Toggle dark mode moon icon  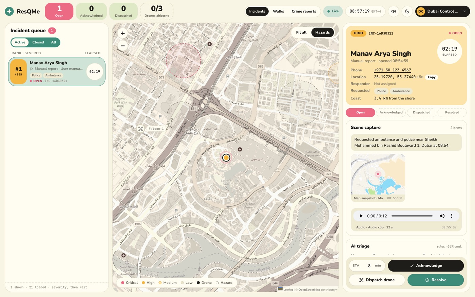pos(407,11)
